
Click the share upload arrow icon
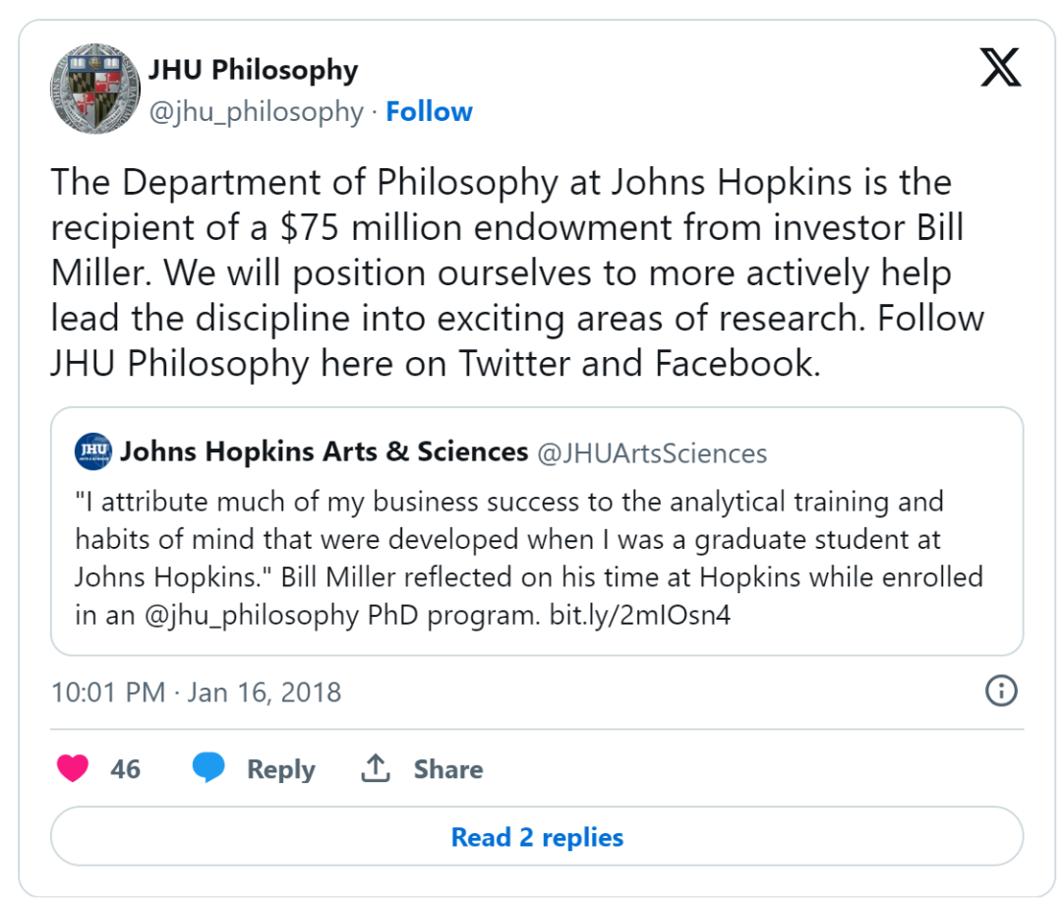pos(376,768)
